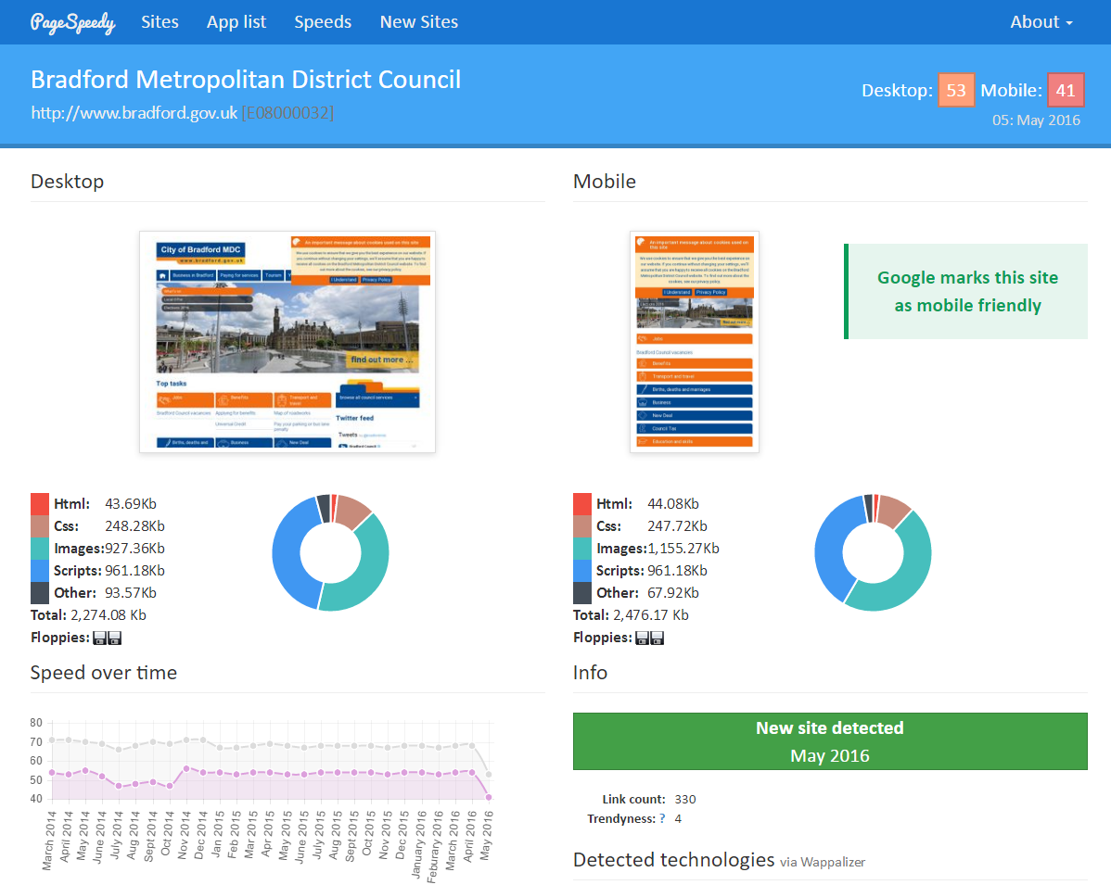Click the May 2016 point on speed chart
The width and height of the screenshot is (1111, 885).
click(489, 797)
